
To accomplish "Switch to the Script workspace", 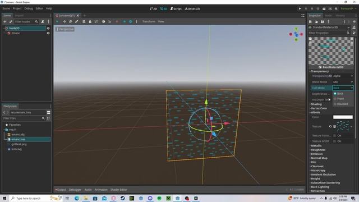I will tap(176, 9).
